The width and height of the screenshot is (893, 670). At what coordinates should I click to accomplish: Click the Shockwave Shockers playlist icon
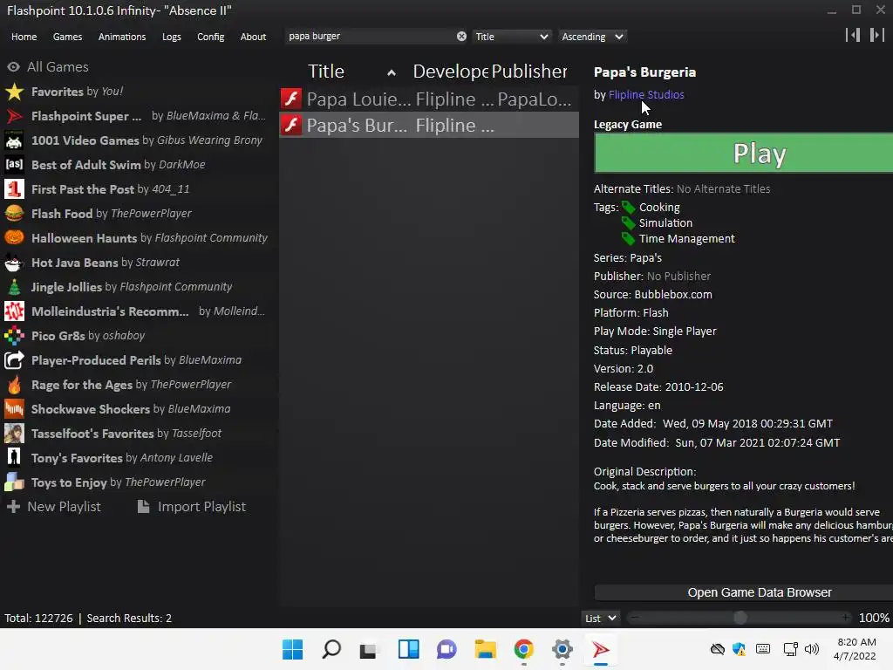pyautogui.click(x=14, y=409)
